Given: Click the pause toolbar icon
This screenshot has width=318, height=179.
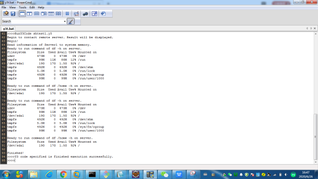Looking at the screenshot, I should 67,14.
